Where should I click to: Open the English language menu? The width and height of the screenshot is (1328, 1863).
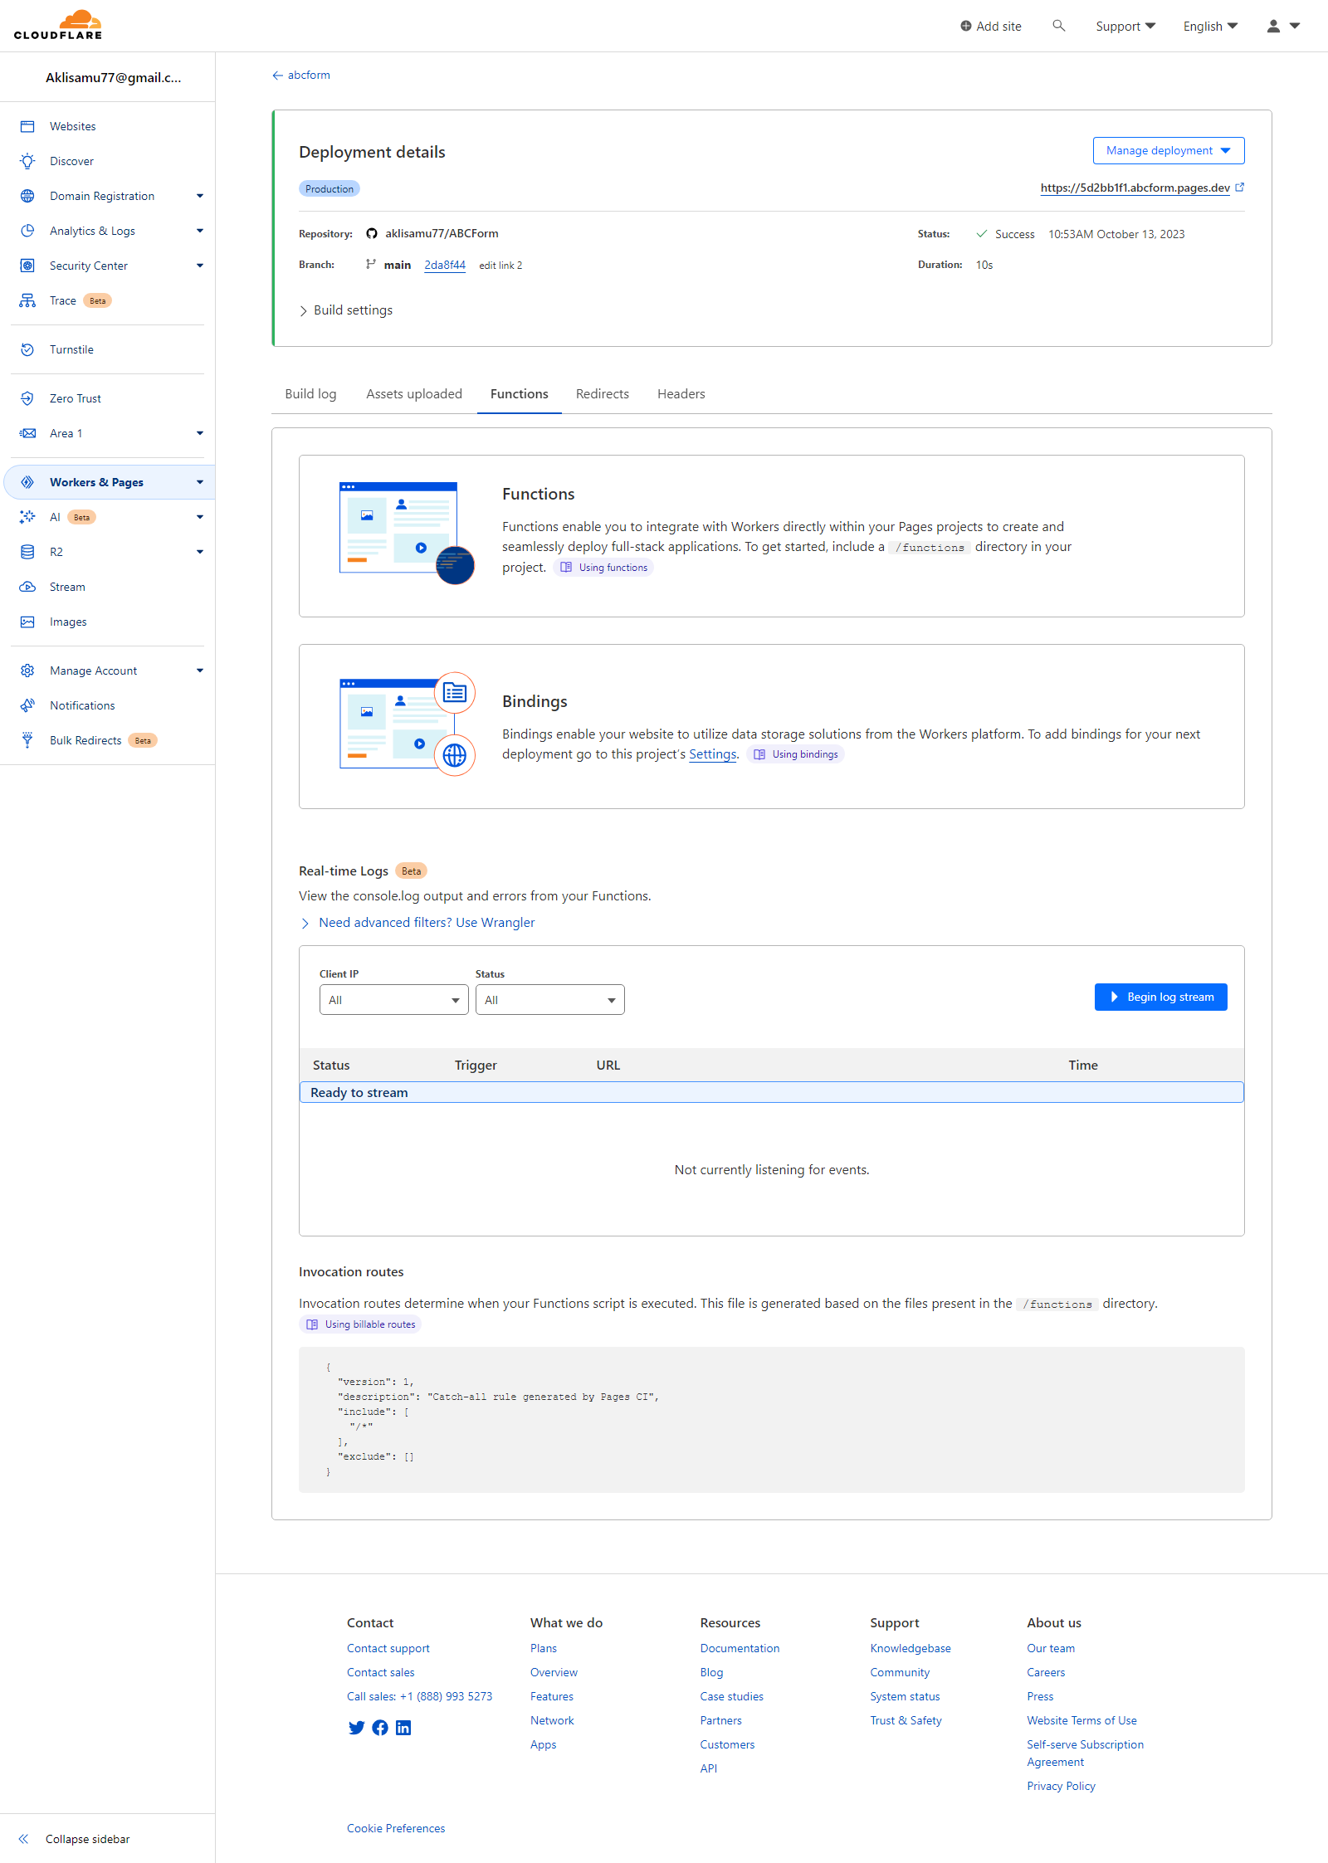tap(1211, 27)
